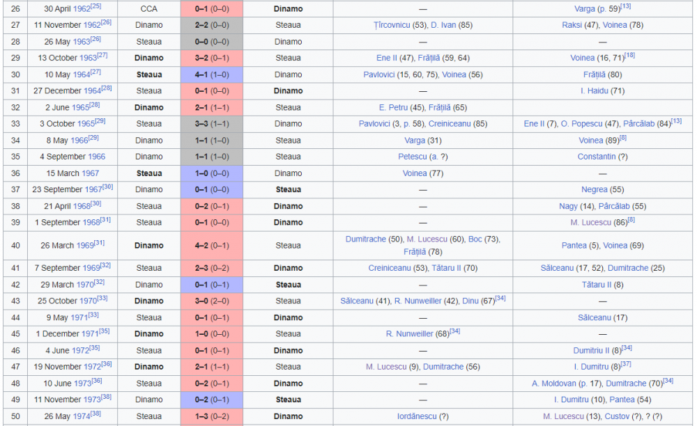Click Dumitrache link in match 40
The image size is (697, 426).
click(366, 239)
